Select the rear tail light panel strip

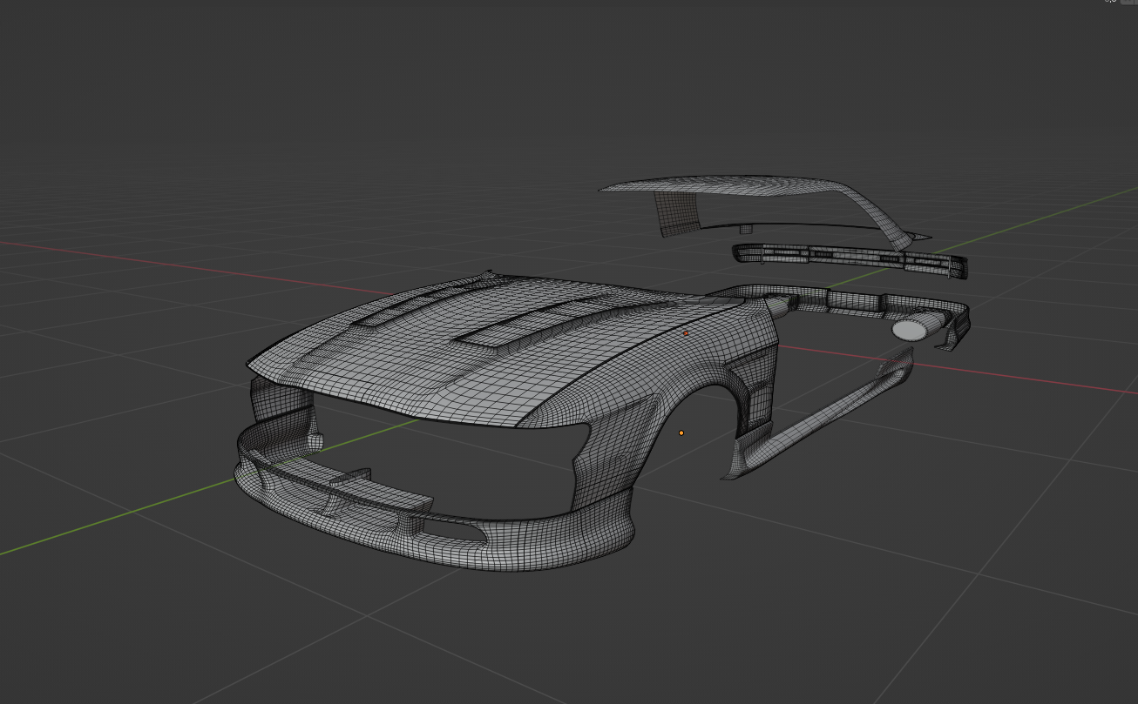point(850,257)
